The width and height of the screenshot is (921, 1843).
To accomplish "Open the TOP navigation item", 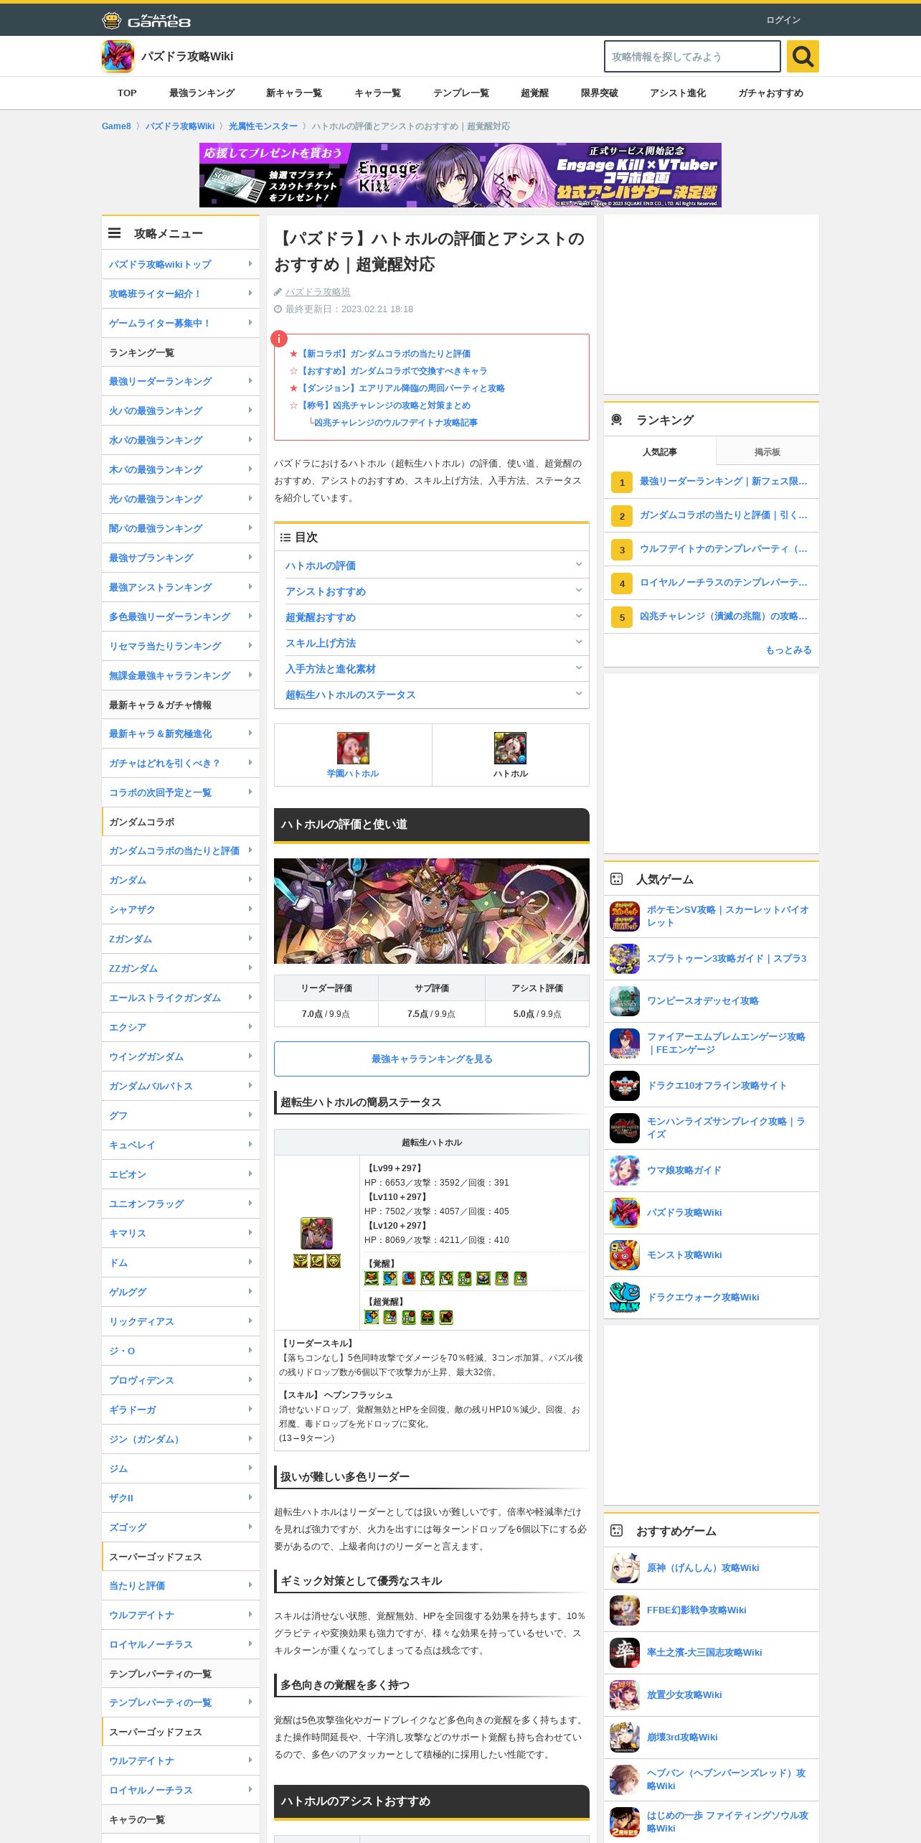I will click(127, 93).
